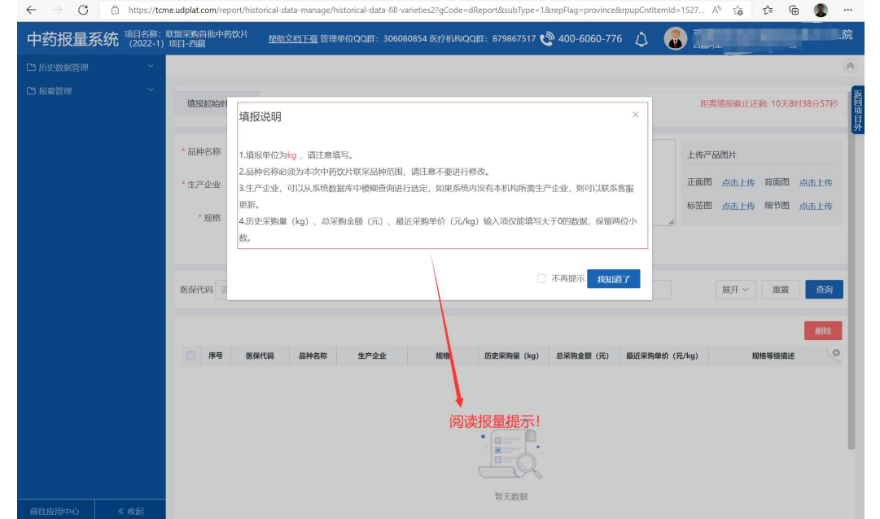The width and height of the screenshot is (880, 519).
Task: Click the 医保代码 search input field
Action: click(221, 290)
